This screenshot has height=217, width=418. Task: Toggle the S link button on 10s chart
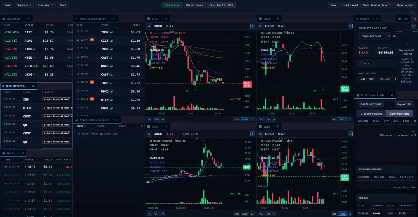point(350,26)
